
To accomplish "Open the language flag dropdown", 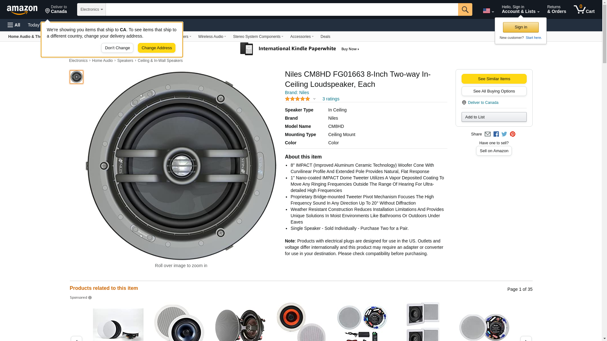I will coord(488,11).
